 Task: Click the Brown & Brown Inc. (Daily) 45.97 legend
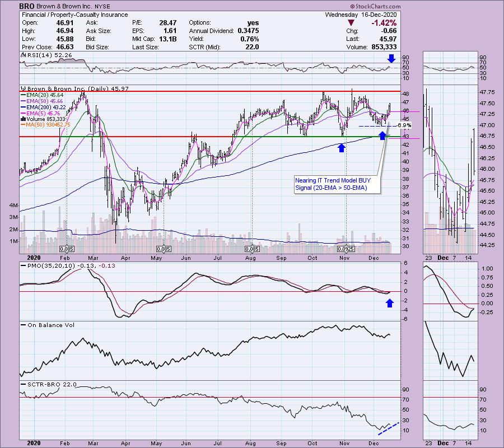[78, 88]
